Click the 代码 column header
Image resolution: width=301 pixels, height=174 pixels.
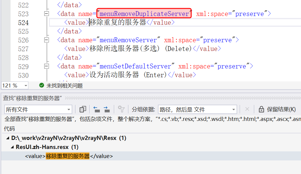click(9, 129)
